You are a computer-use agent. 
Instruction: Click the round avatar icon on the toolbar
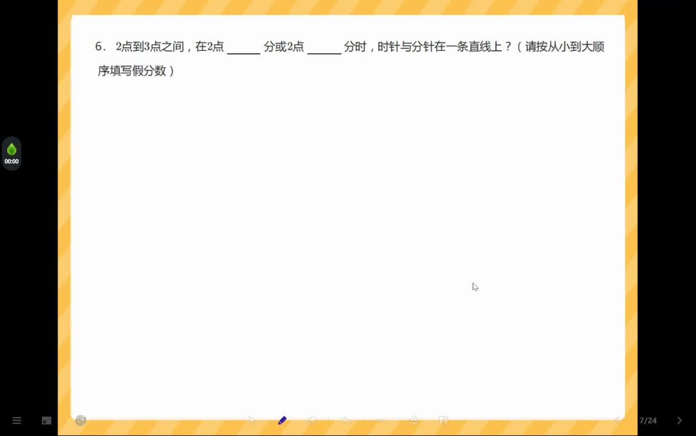tap(80, 420)
